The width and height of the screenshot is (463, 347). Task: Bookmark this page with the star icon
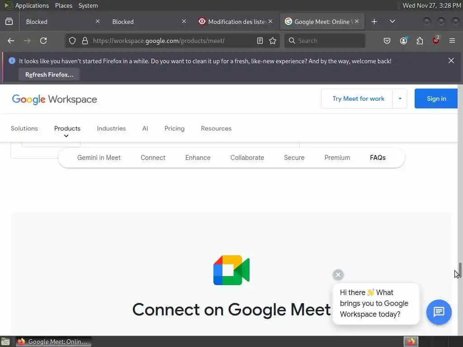[273, 41]
